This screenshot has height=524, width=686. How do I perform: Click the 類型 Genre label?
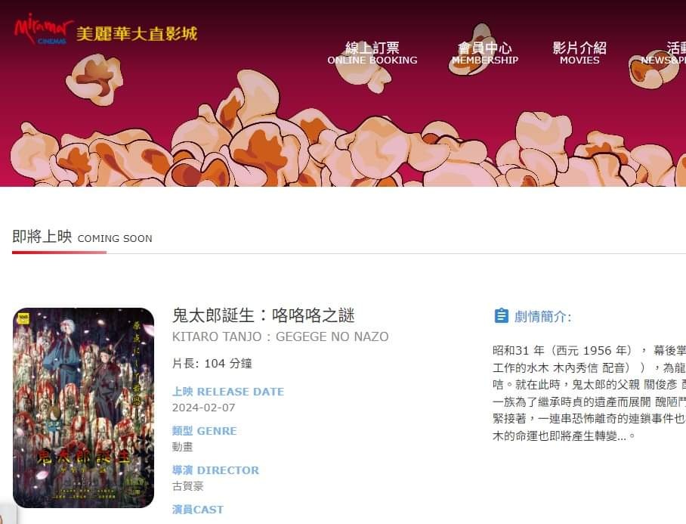tap(204, 431)
